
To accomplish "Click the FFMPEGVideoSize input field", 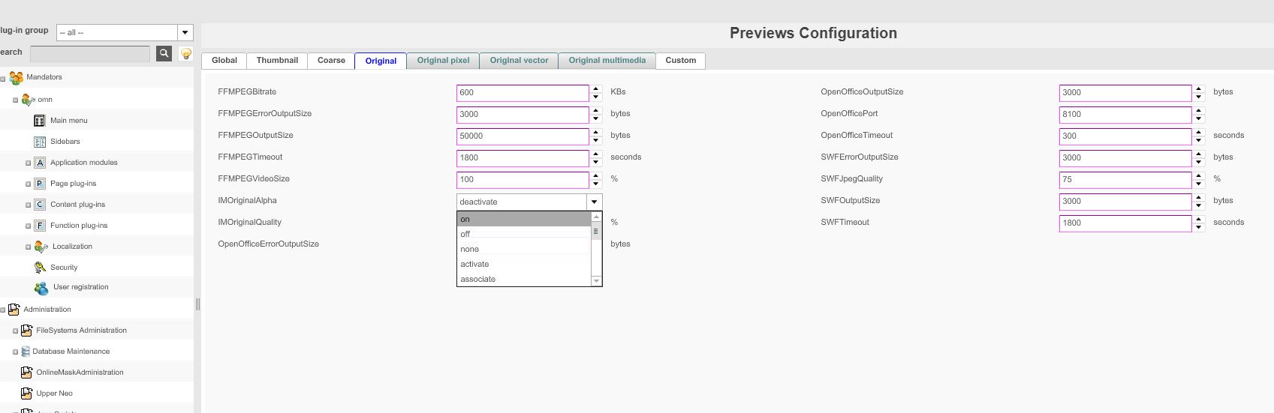I will tap(523, 179).
